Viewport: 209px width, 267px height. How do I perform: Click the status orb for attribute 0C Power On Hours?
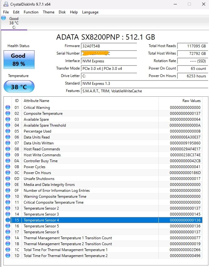tap(8, 172)
